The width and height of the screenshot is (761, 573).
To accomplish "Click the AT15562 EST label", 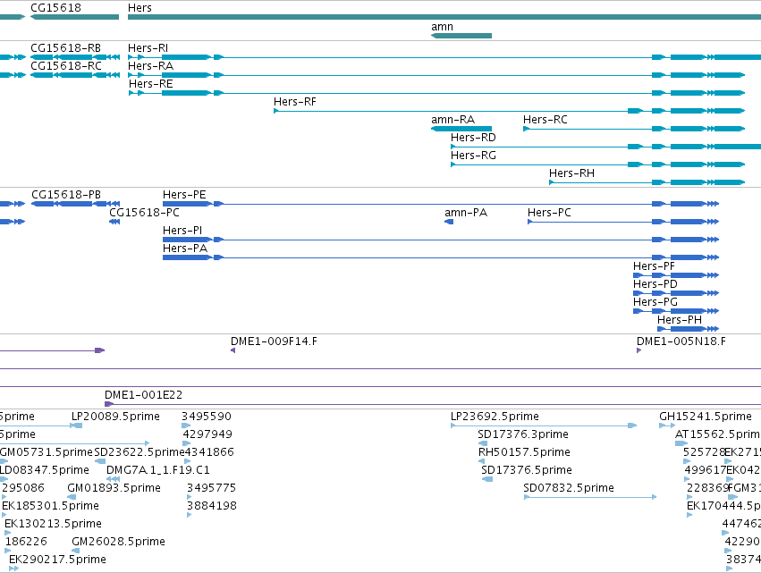I will tap(718, 434).
